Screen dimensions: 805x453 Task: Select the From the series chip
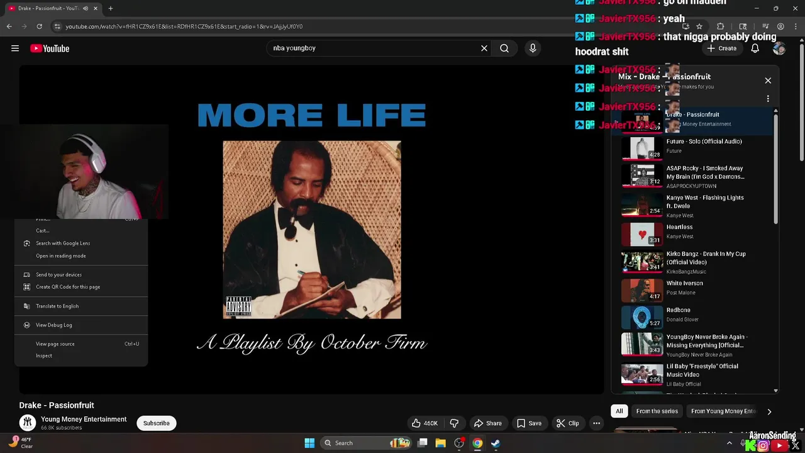coord(657,411)
